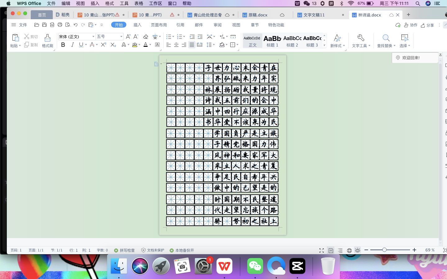
Task: Decrease paragraph indent
Action: 192,37
